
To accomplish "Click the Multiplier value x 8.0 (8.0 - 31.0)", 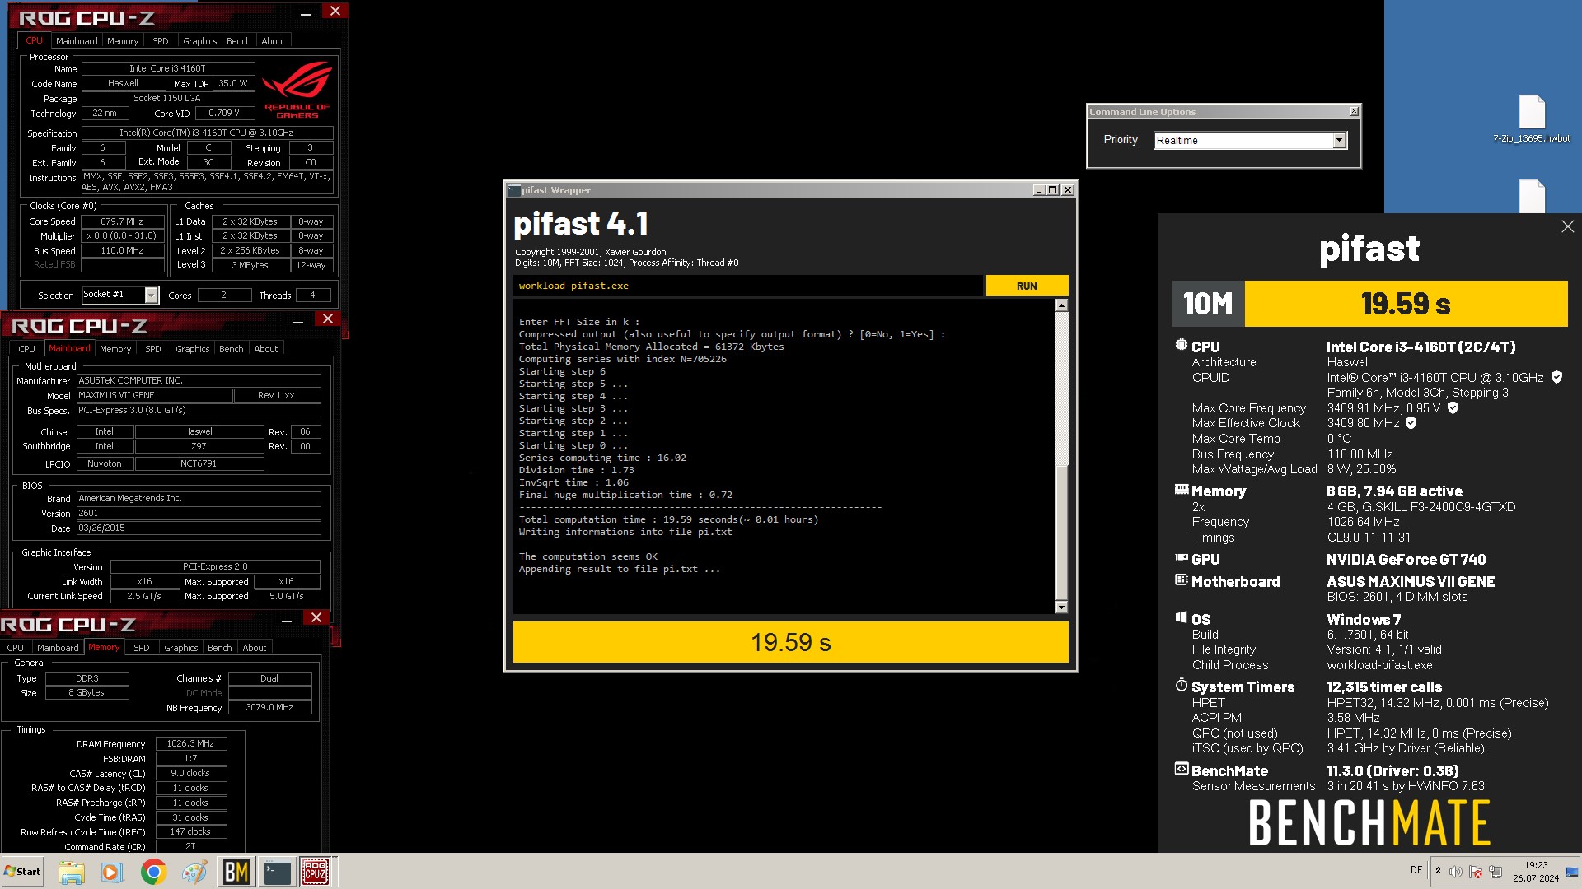I will [122, 235].
